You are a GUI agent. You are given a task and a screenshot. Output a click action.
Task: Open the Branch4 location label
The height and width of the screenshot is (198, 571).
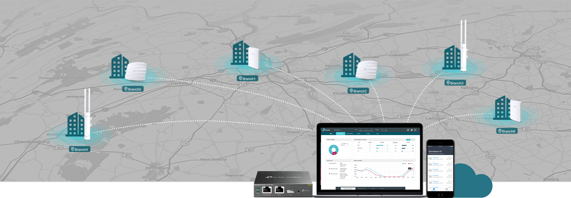pos(80,149)
